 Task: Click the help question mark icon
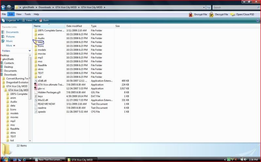tap(258, 21)
